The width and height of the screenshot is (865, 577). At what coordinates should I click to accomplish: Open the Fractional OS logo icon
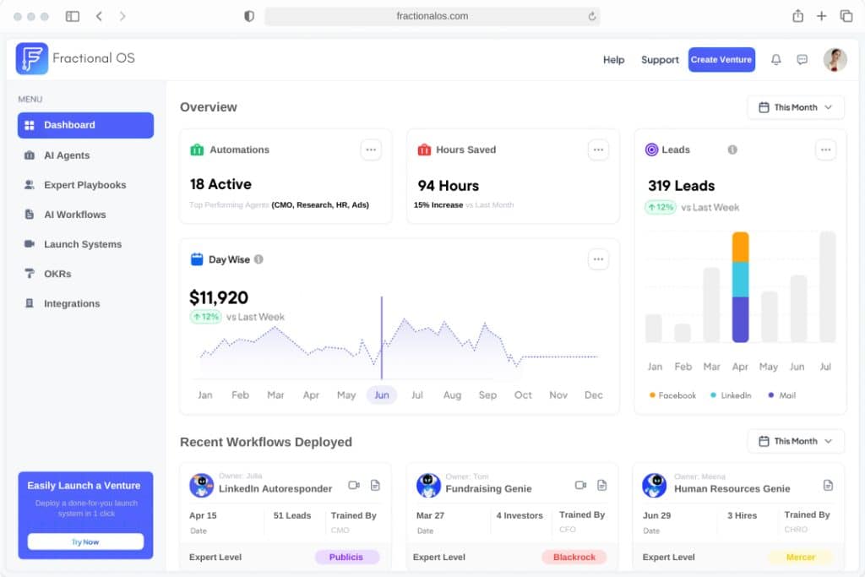(32, 58)
